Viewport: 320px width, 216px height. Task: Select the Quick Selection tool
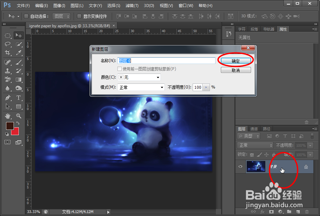(19, 44)
